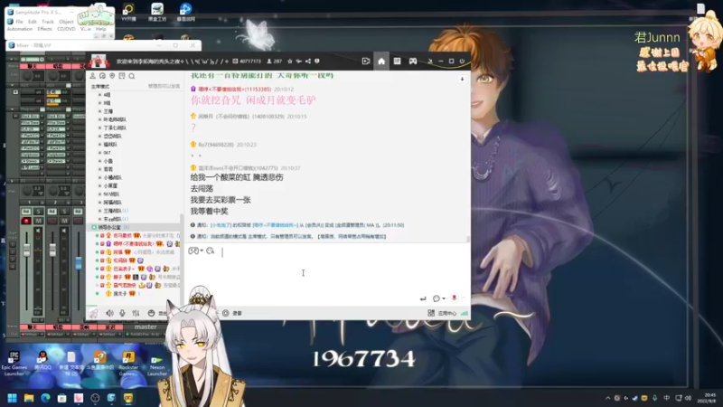
Task: Open File Explorer from the taskbar
Action: [x=29, y=398]
